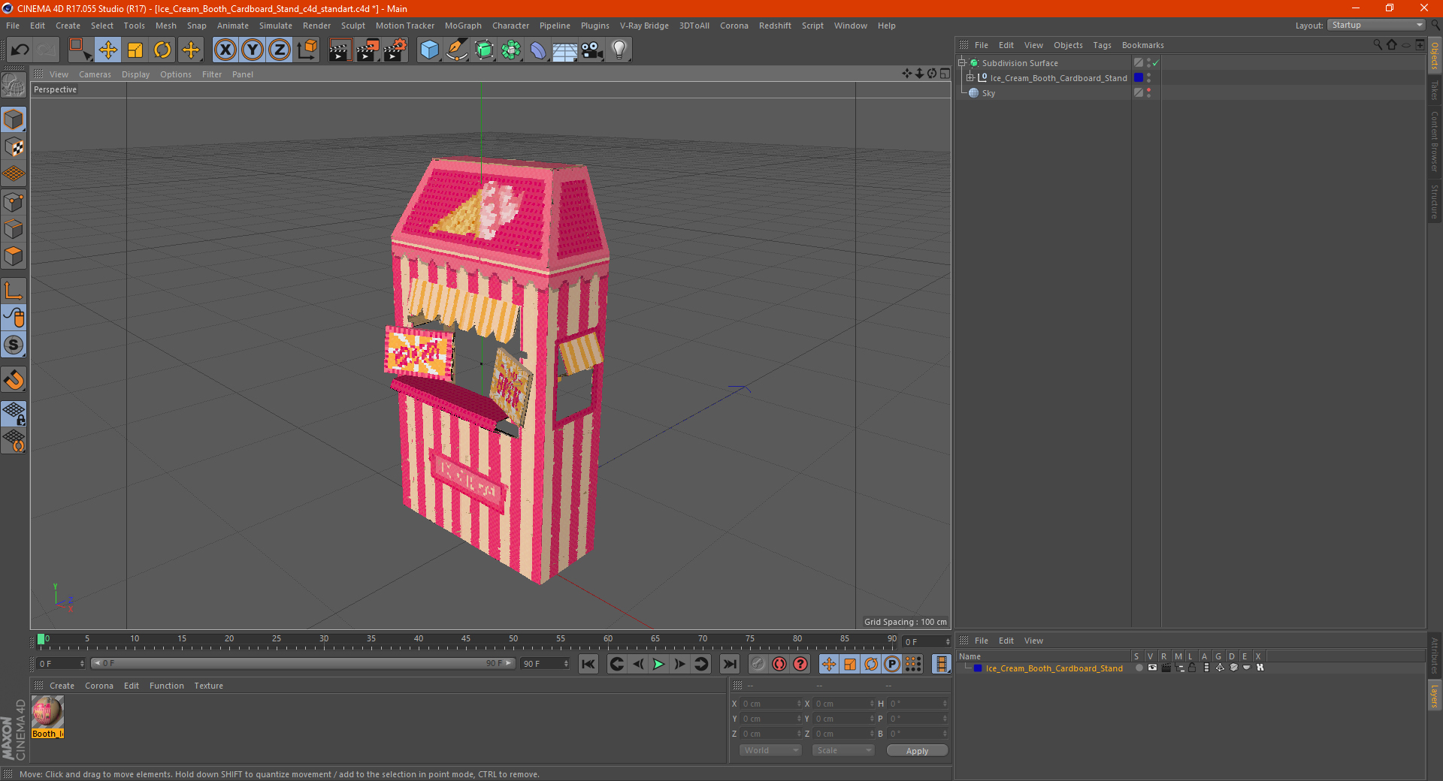This screenshot has height=781, width=1443.
Task: Go to end of animation
Action: point(729,664)
